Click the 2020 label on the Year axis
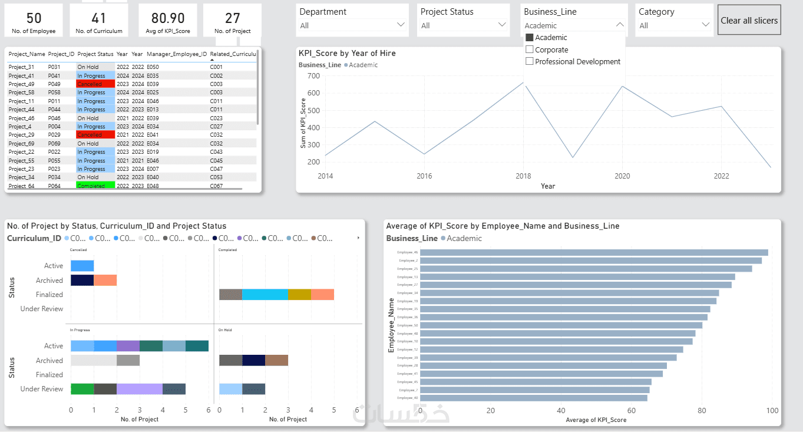Image resolution: width=803 pixels, height=432 pixels. click(622, 176)
